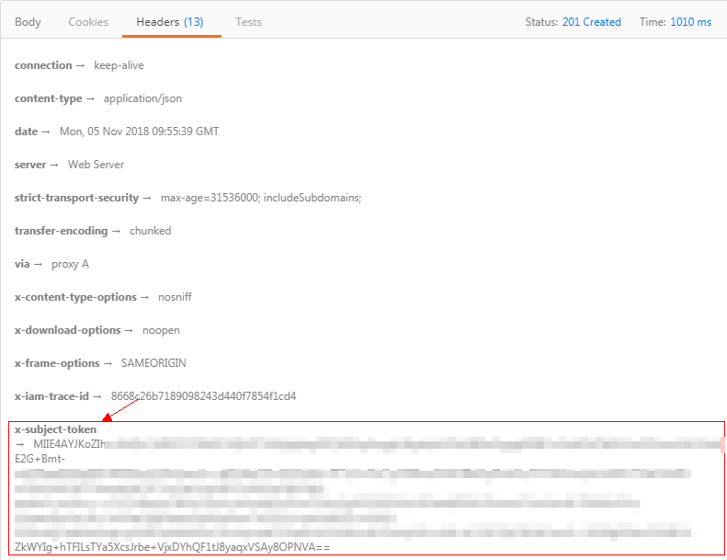Select the x-iam-trace-id value
The height and width of the screenshot is (560, 727).
(x=203, y=396)
